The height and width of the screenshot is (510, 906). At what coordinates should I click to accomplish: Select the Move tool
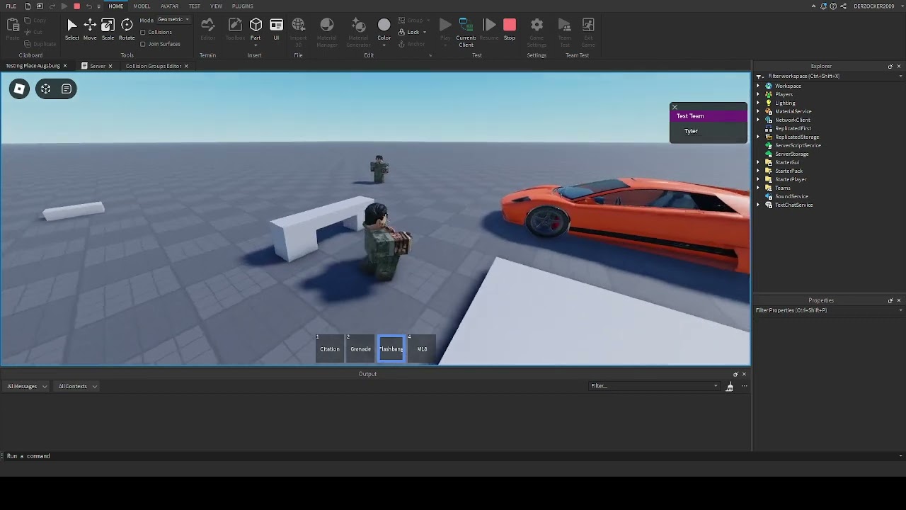pos(90,28)
